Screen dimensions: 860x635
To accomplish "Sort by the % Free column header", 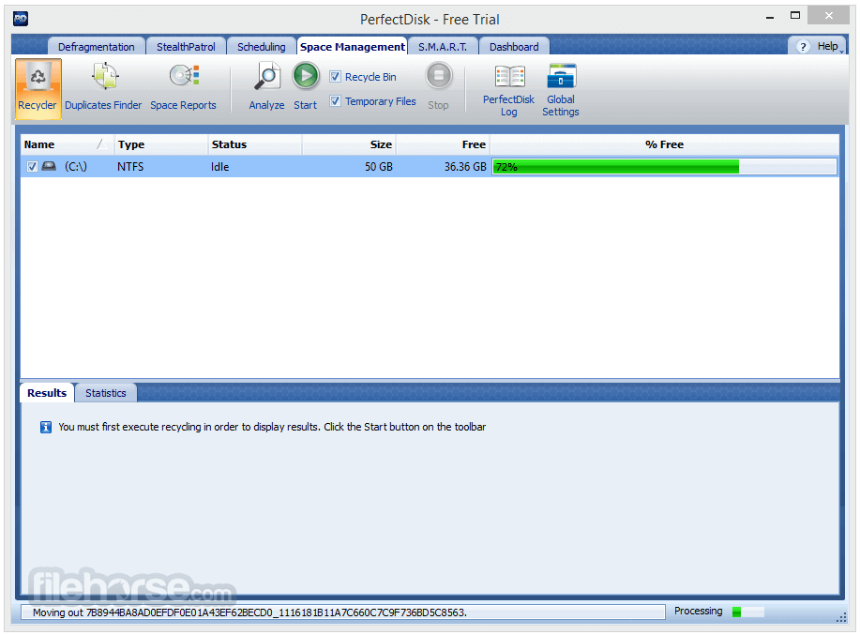I will click(x=664, y=144).
